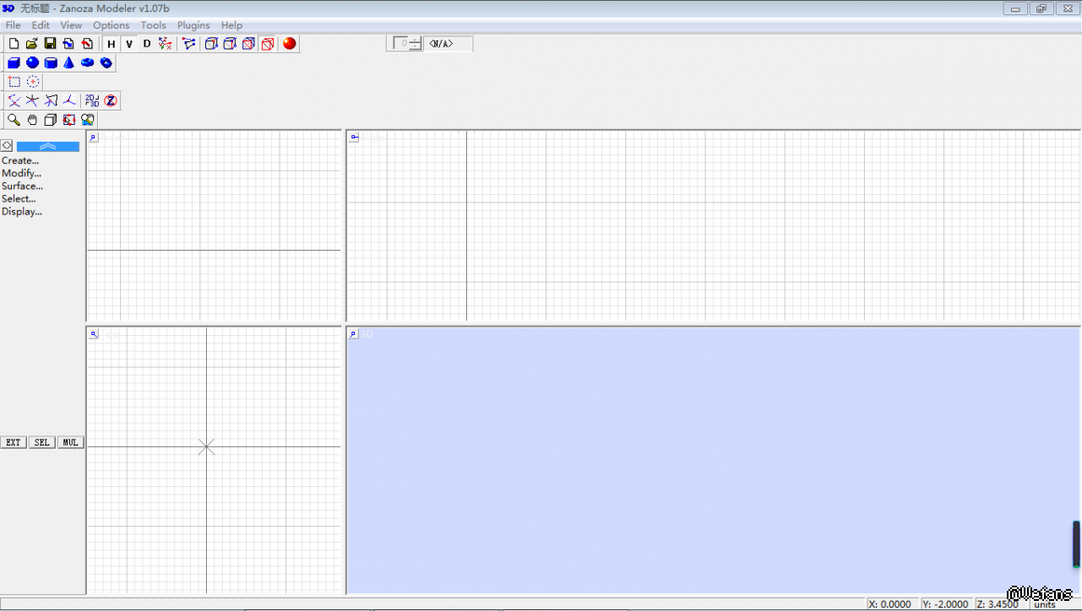Screen dimensions: 1082x611
Task: Create a new file with the blank page icon
Action: tap(14, 44)
